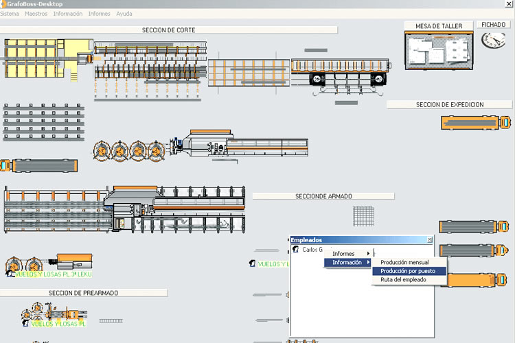Click the flatbed trailer with black wheels
The image size is (515, 343).
(340, 73)
